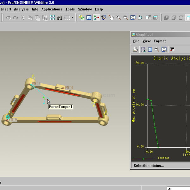Open the Format menu in Graphtool
Screen dimensions: 190x190
[160, 41]
